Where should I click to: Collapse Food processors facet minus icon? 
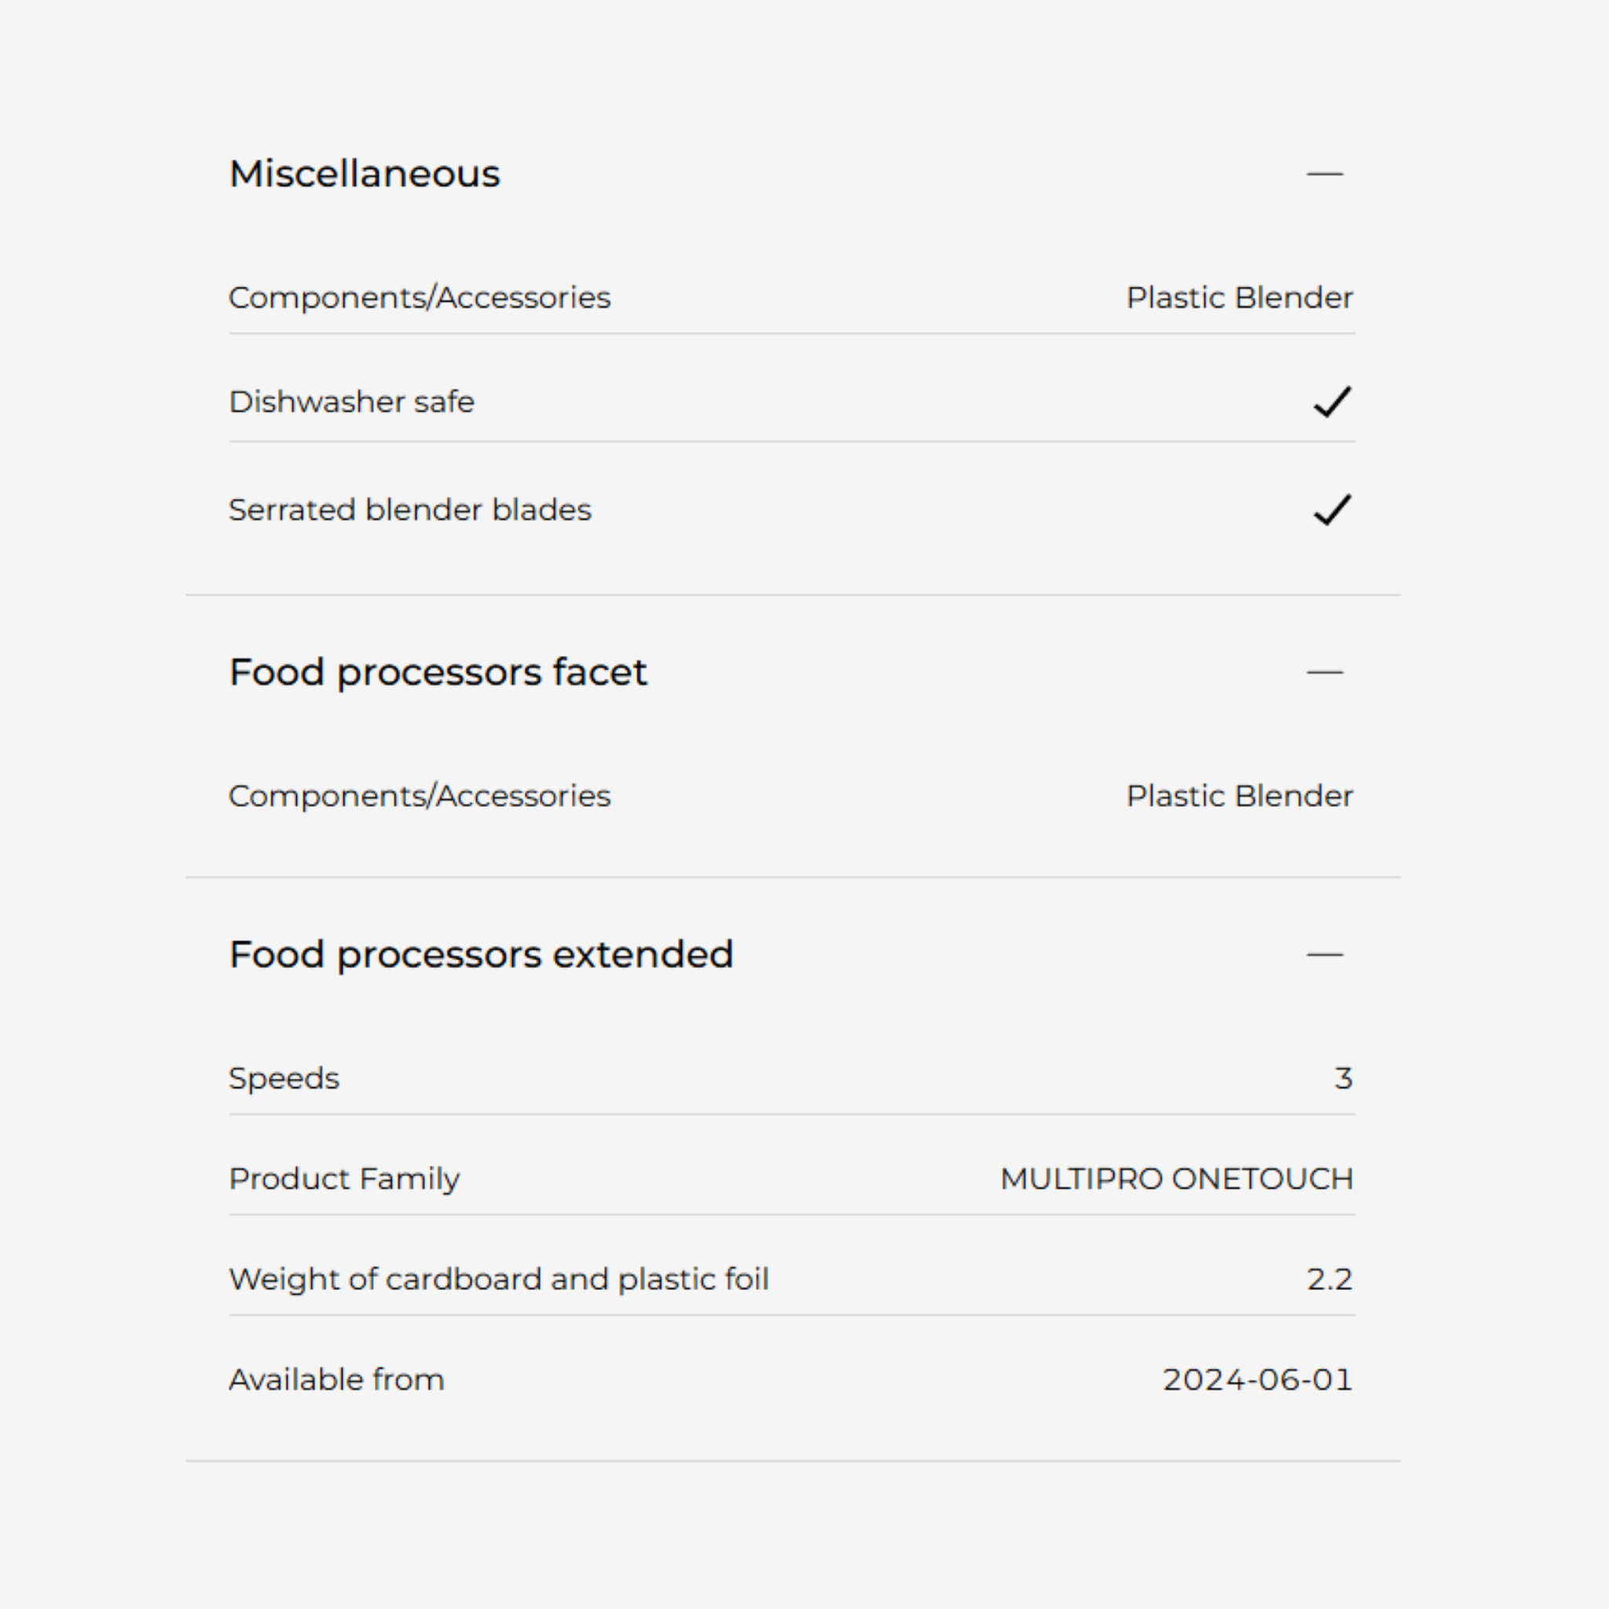pyautogui.click(x=1324, y=672)
